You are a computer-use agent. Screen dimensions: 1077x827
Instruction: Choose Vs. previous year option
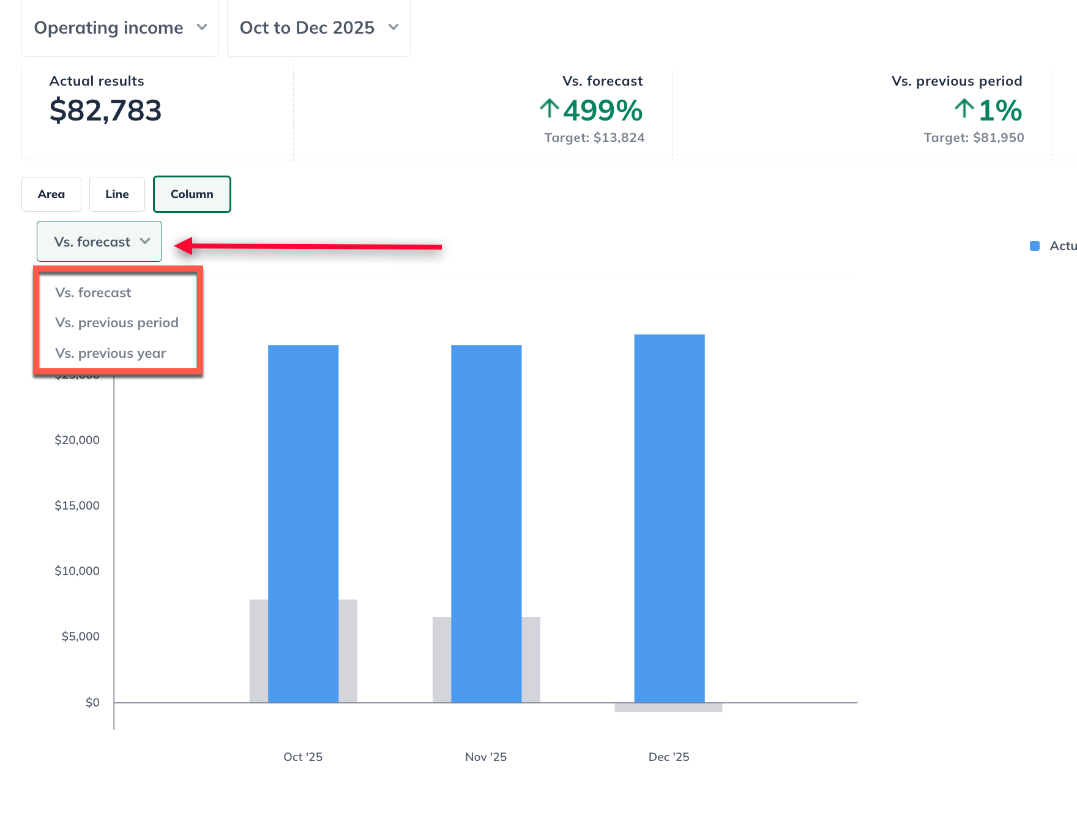[x=111, y=354]
